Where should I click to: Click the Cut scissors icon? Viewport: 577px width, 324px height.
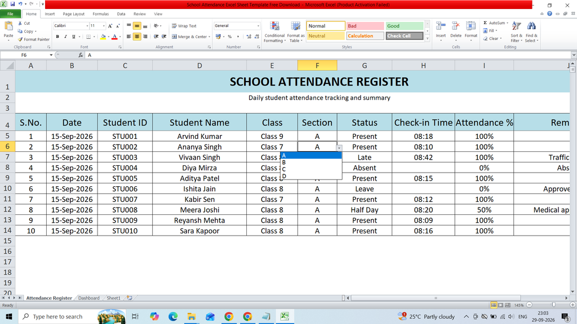pyautogui.click(x=20, y=23)
